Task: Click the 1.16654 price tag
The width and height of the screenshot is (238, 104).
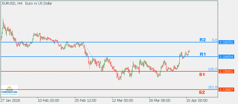Action: 226,57
